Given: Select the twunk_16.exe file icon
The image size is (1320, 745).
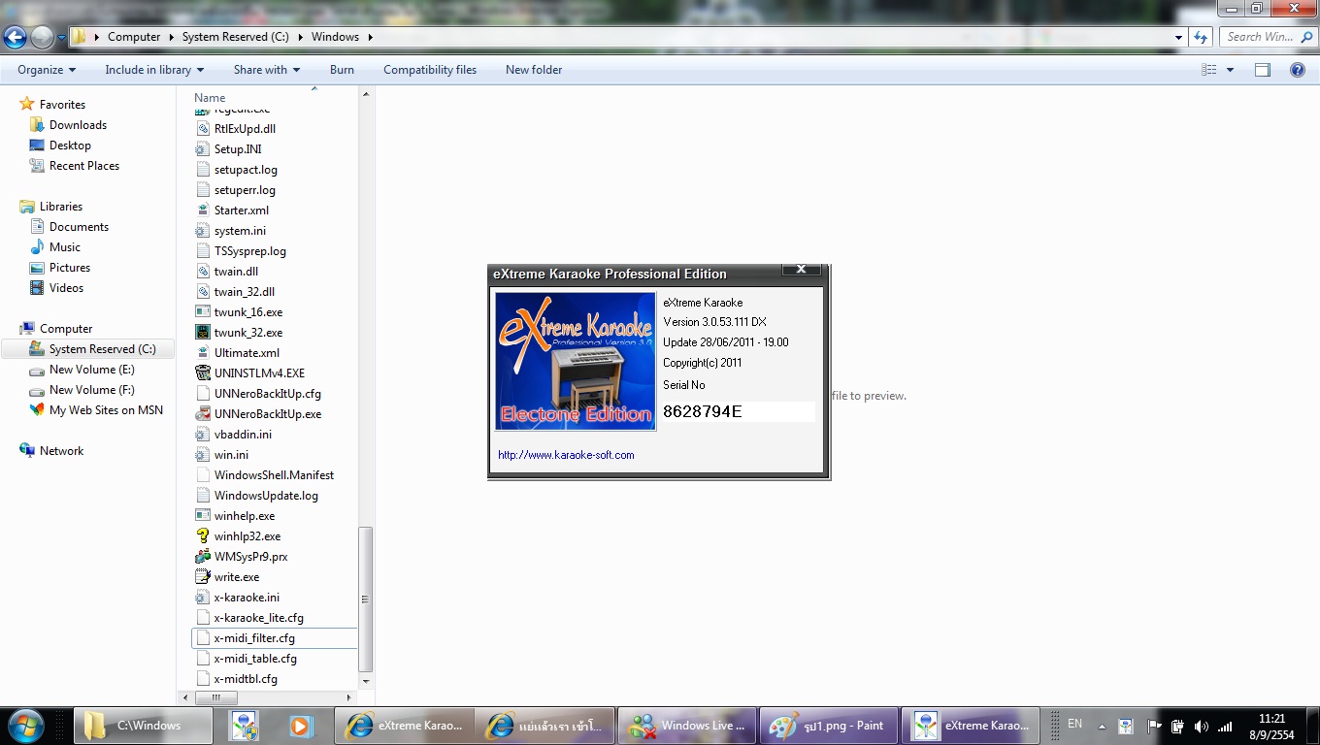Looking at the screenshot, I should click(x=203, y=312).
